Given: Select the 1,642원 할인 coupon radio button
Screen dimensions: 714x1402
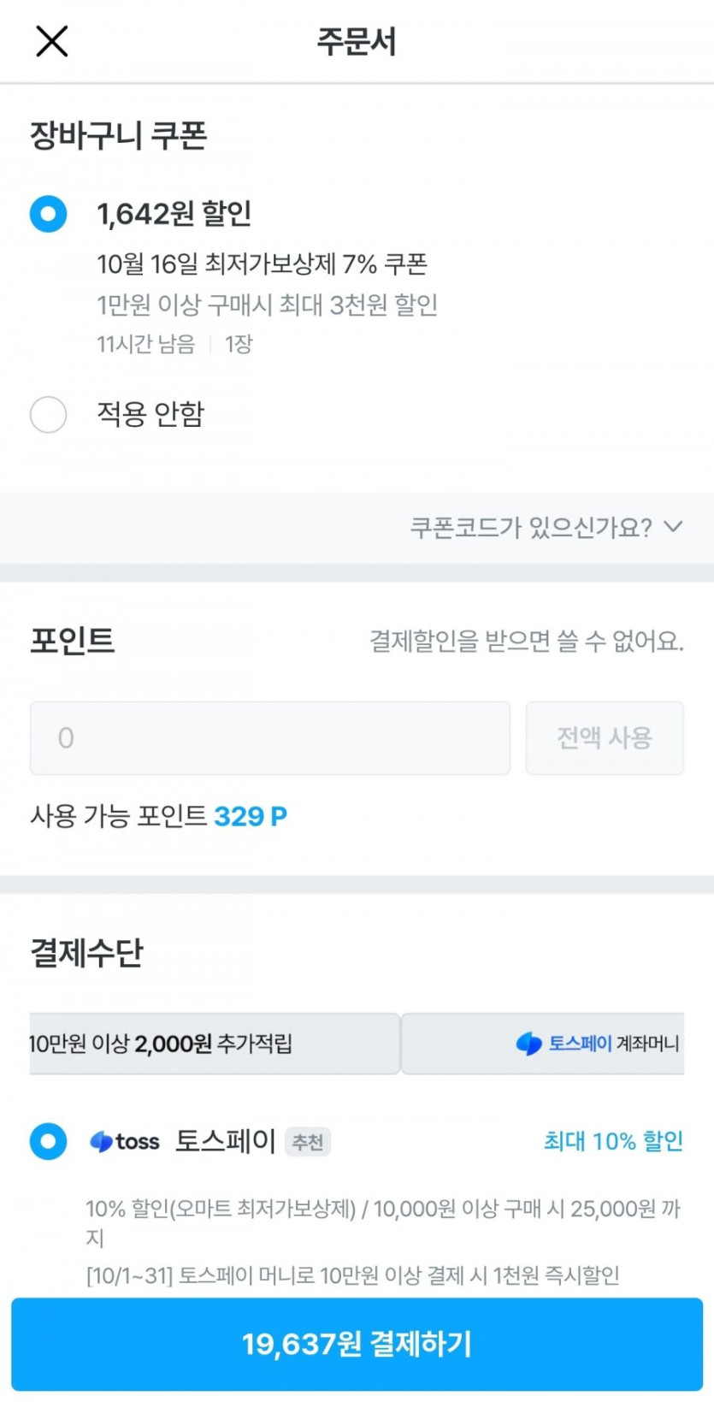Looking at the screenshot, I should 49,214.
